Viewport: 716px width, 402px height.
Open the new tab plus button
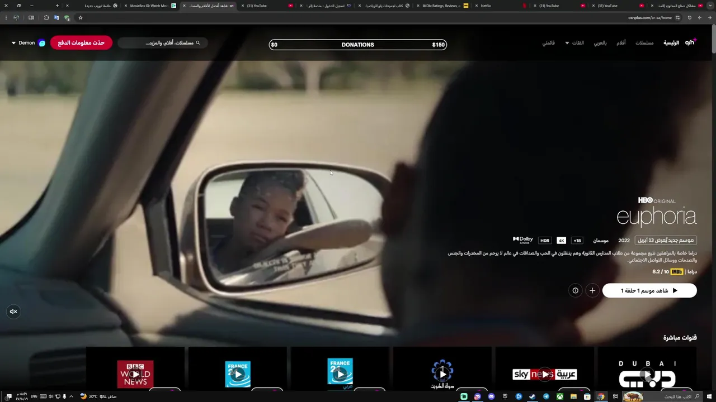pos(57,6)
